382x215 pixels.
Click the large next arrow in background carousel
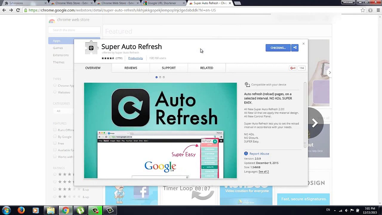[x=315, y=123]
